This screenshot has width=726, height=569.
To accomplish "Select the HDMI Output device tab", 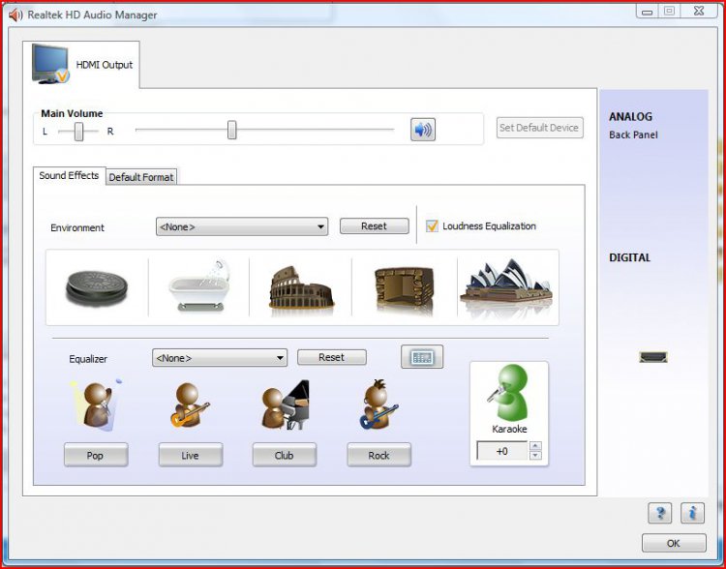I will click(81, 65).
